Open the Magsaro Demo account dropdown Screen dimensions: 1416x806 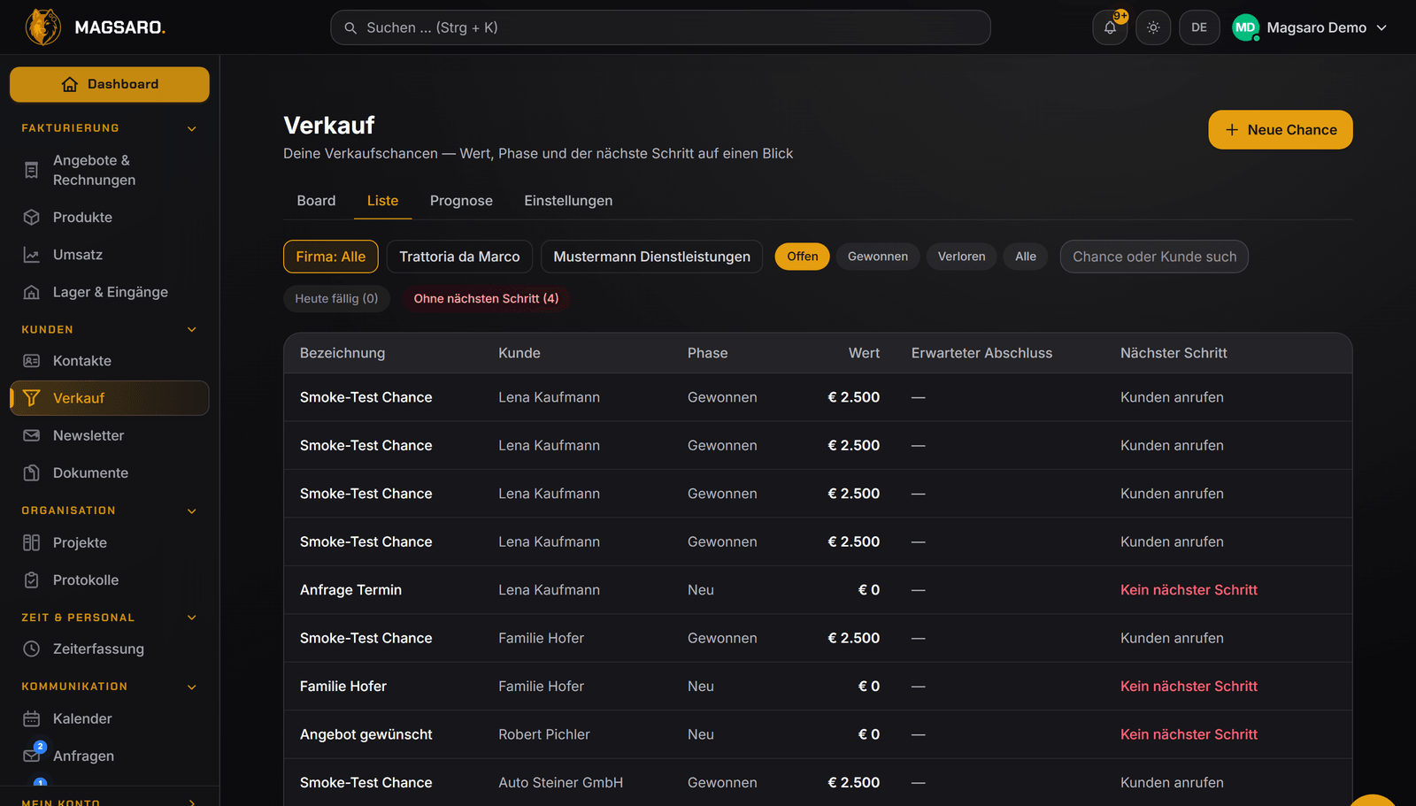[x=1311, y=27]
